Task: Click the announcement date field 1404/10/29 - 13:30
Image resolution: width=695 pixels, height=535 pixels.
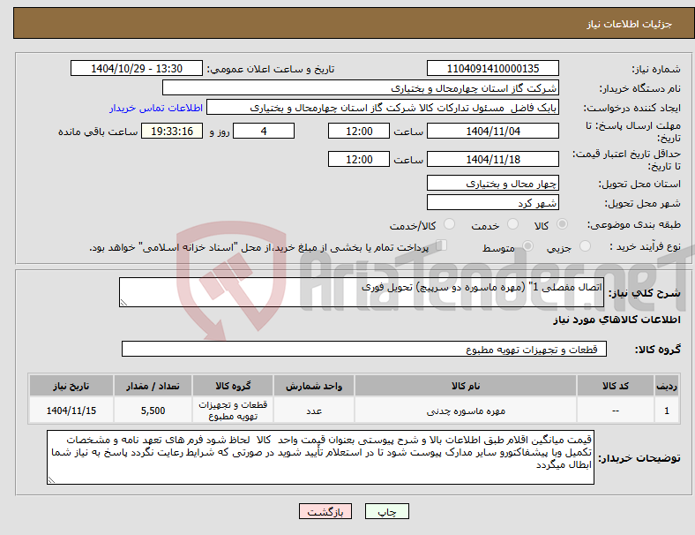Action: click(137, 68)
